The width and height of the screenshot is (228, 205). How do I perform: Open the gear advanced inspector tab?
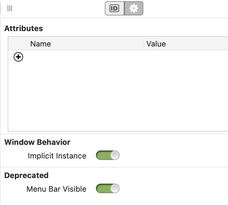coord(134,9)
